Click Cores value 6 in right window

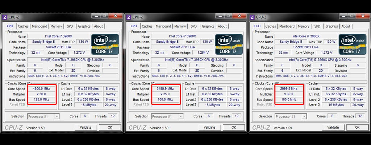[x=333, y=116]
